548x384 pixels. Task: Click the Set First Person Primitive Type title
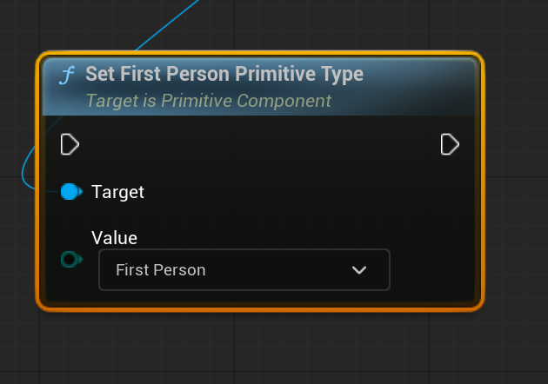pos(224,74)
